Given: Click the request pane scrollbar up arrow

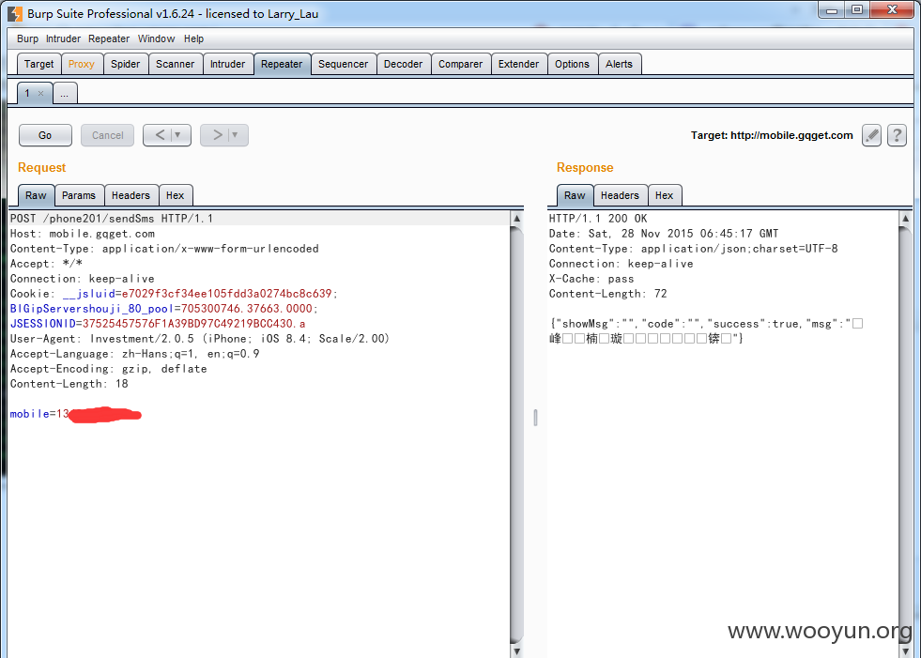Looking at the screenshot, I should pos(517,219).
